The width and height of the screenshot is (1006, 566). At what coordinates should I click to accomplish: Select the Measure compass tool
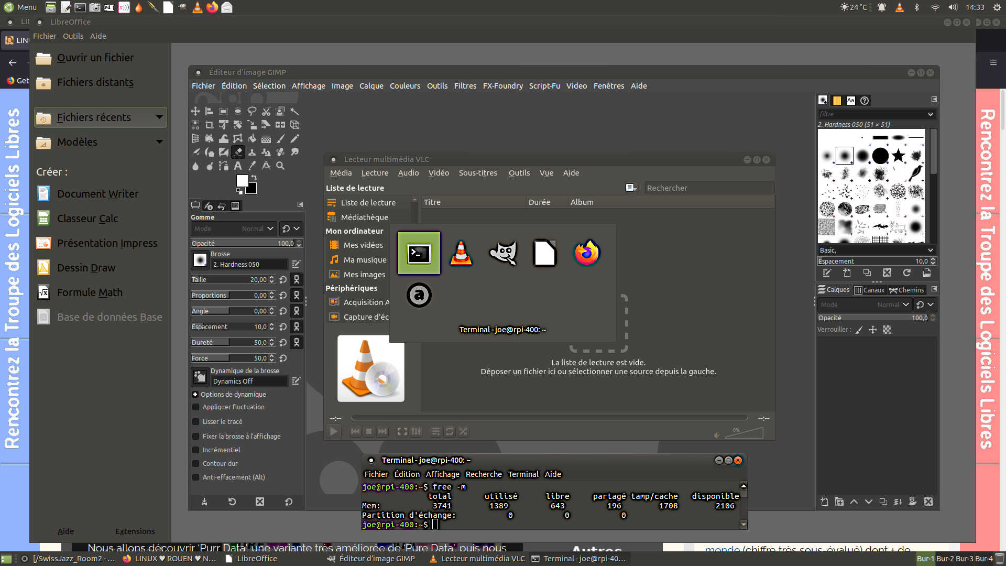(266, 166)
